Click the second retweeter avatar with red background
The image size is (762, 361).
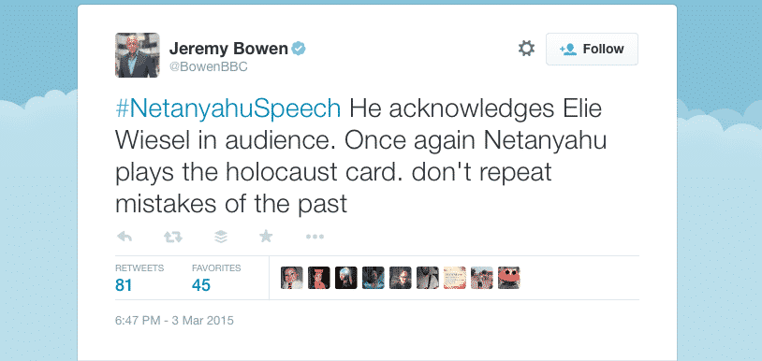[319, 278]
